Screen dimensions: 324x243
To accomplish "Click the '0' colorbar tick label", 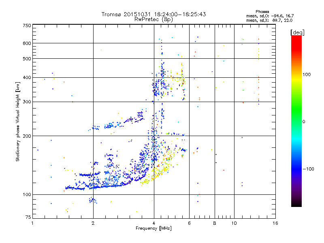I will (x=304, y=122).
